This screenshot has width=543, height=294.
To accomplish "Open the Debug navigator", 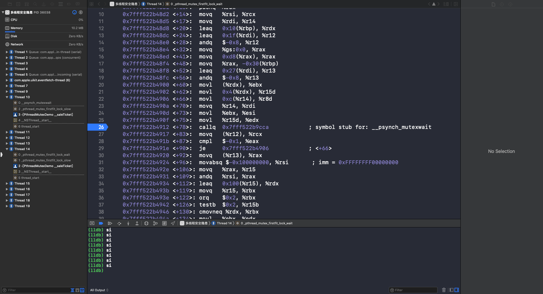I will click(x=61, y=4).
